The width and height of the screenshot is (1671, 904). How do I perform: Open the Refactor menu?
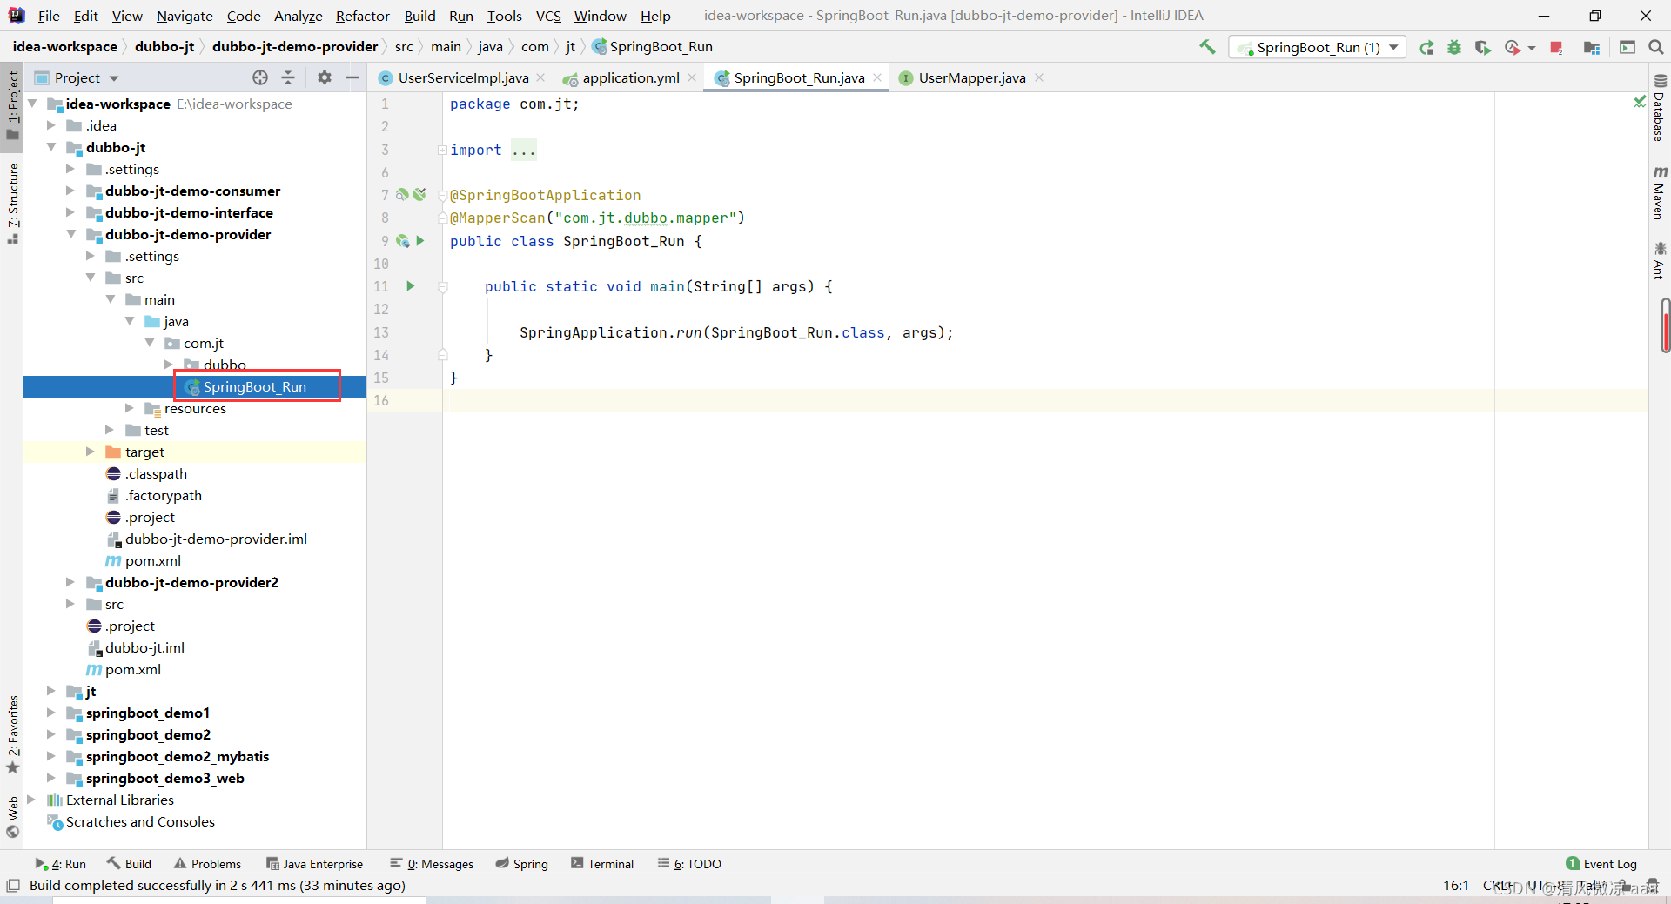click(362, 16)
